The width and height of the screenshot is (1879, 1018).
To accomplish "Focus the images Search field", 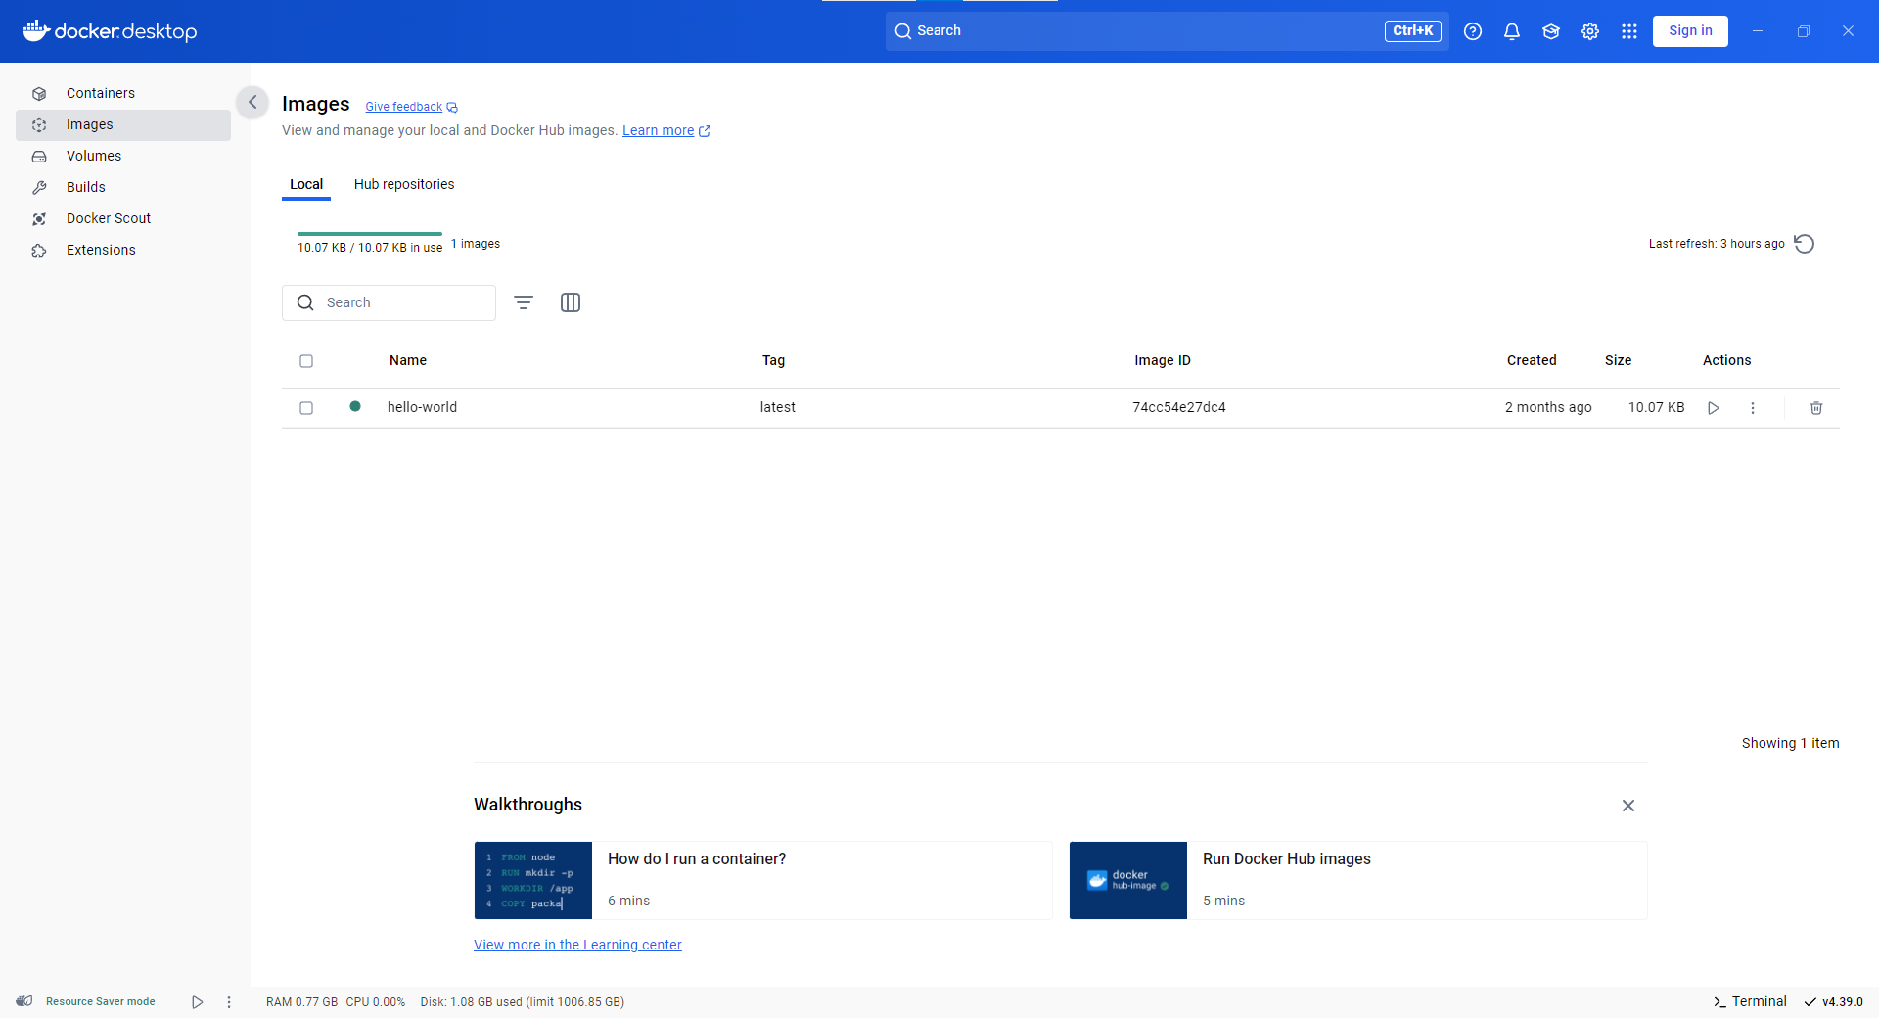I will click(x=389, y=302).
